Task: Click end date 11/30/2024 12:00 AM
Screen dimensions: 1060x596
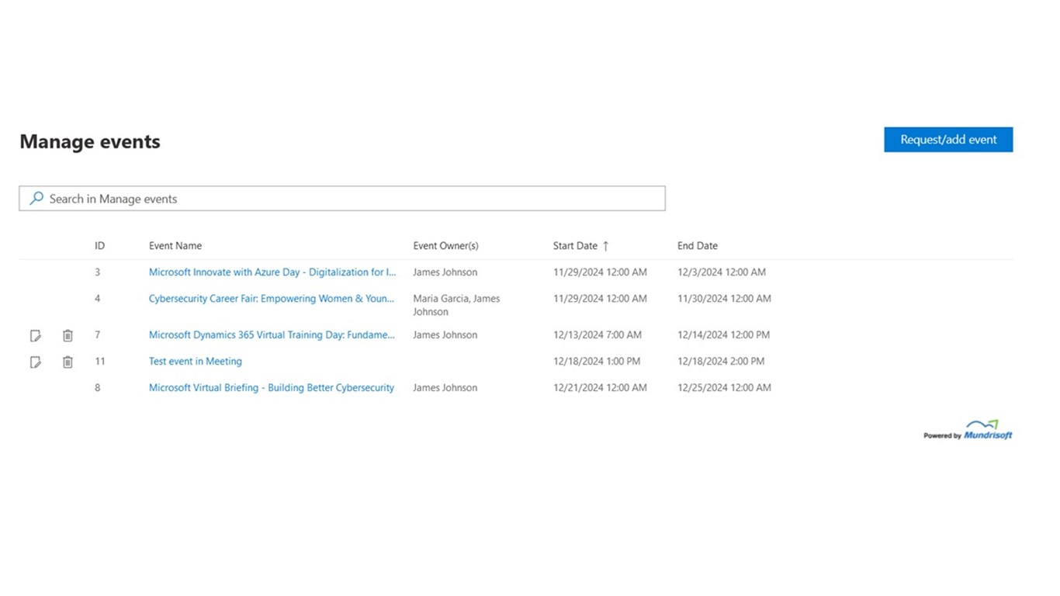Action: click(724, 299)
